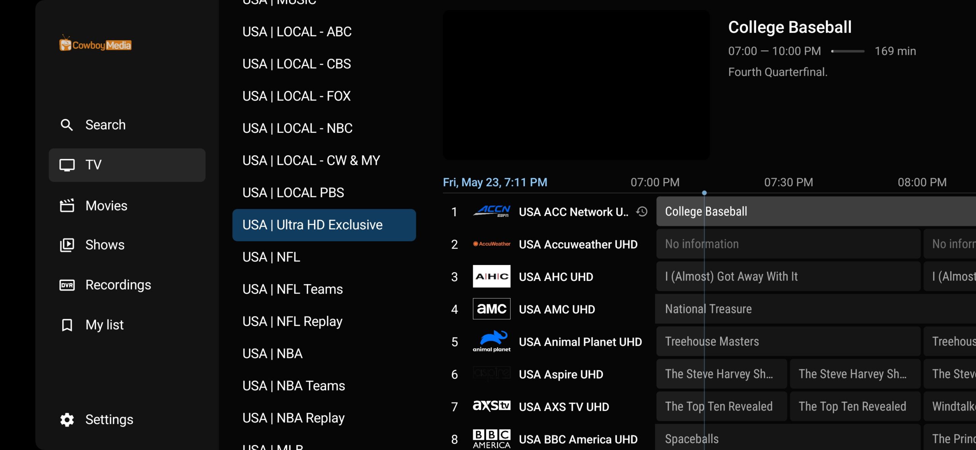Select the USA | LOCAL - ABC category

coord(324,32)
